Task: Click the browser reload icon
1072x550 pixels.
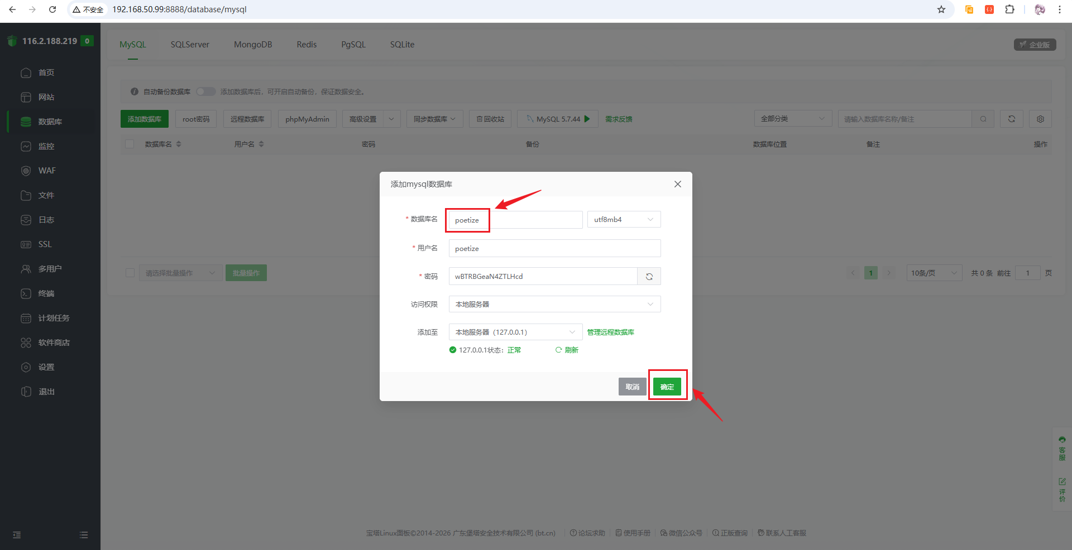Action: [x=52, y=9]
